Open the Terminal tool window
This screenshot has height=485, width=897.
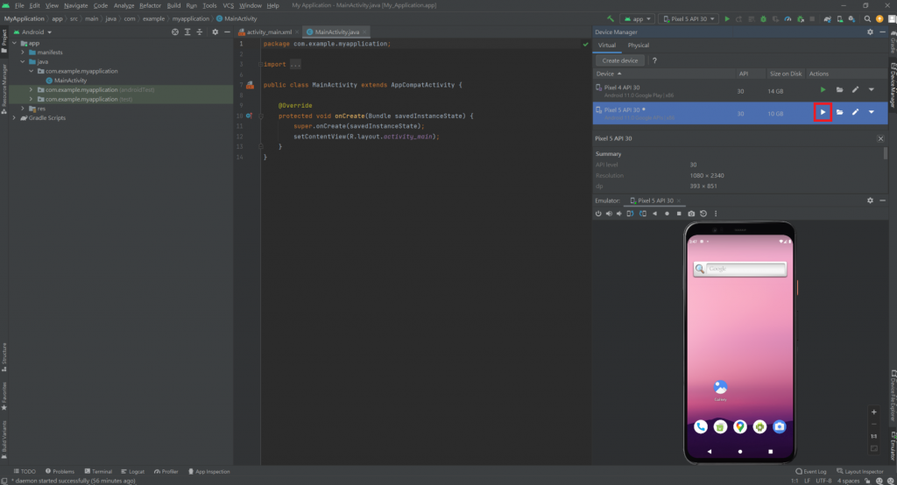point(98,472)
